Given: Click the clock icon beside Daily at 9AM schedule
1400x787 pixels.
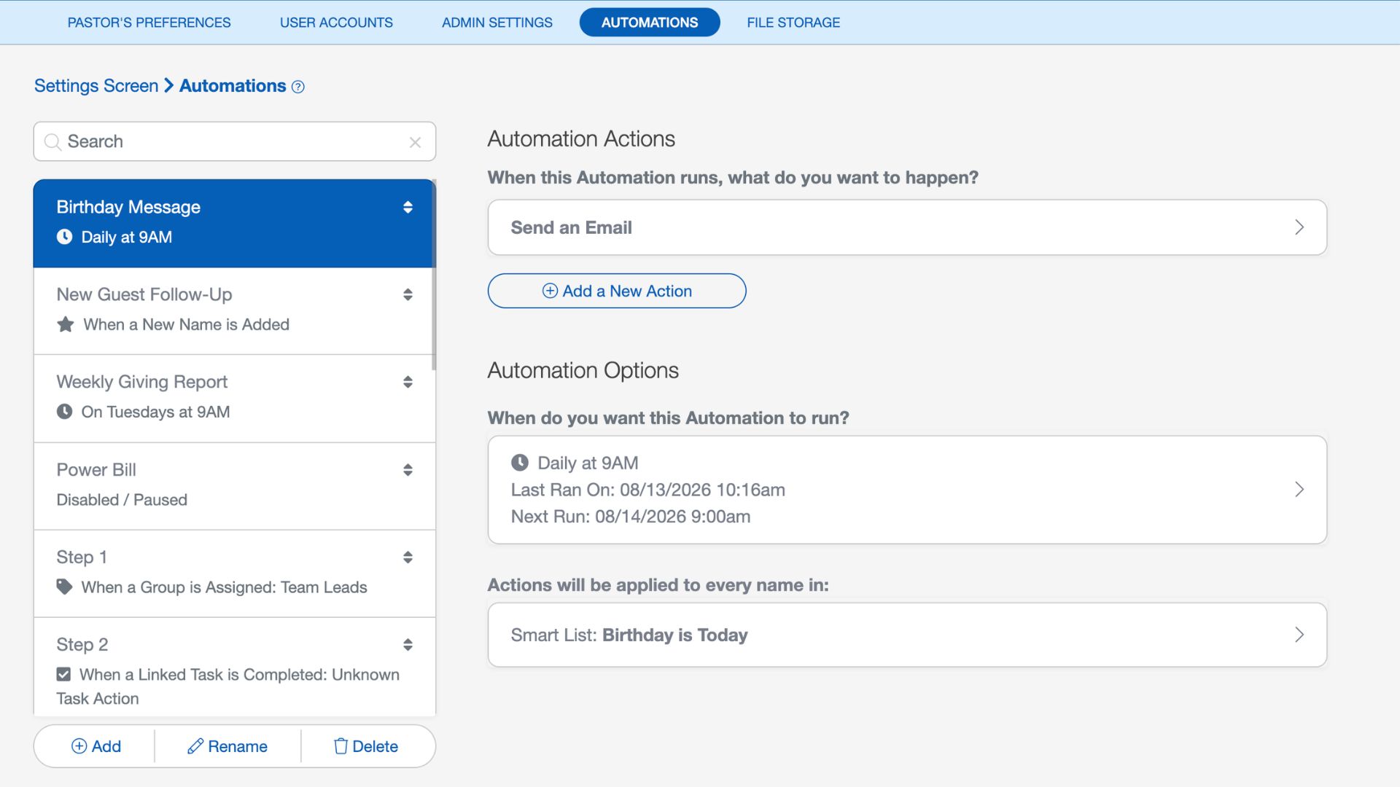Looking at the screenshot, I should (x=520, y=463).
